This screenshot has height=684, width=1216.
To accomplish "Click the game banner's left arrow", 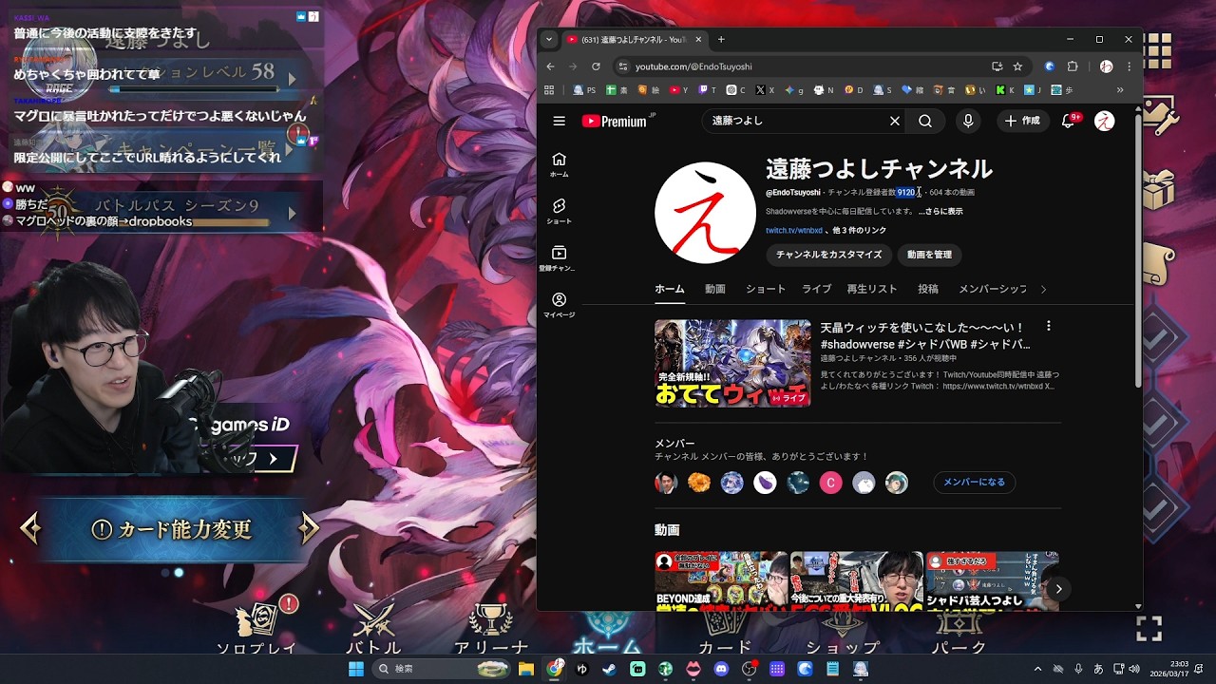I will pyautogui.click(x=30, y=529).
